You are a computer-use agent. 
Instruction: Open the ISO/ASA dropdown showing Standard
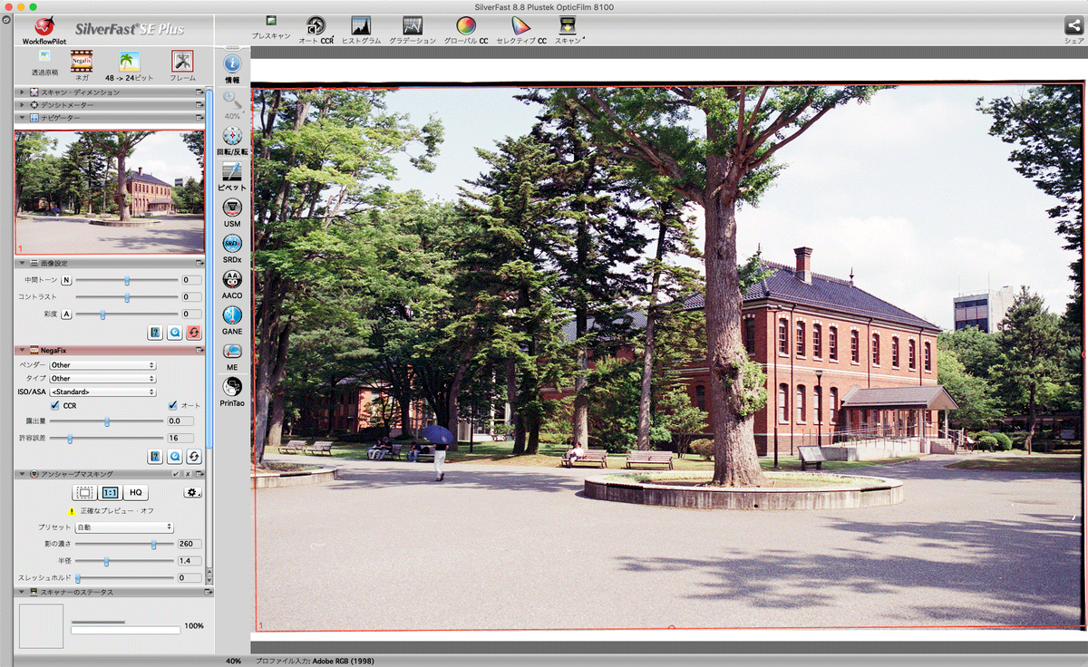click(102, 391)
